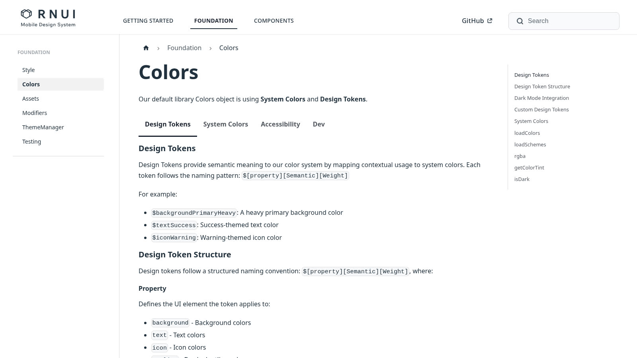Select the Foundation nav menu item

point(214,21)
